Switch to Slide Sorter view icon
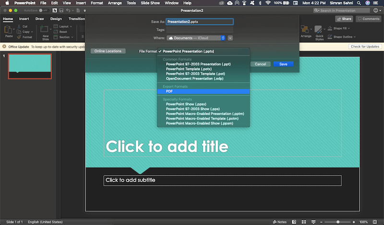Screen dimensions: 384x225 pyautogui.click(x=304, y=222)
